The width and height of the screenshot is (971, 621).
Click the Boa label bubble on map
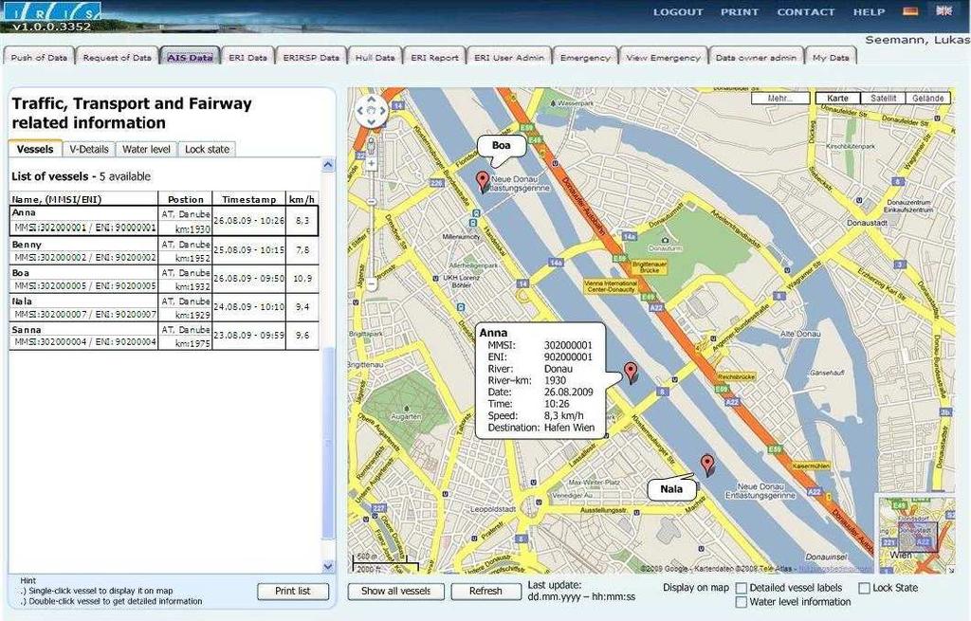click(x=502, y=146)
